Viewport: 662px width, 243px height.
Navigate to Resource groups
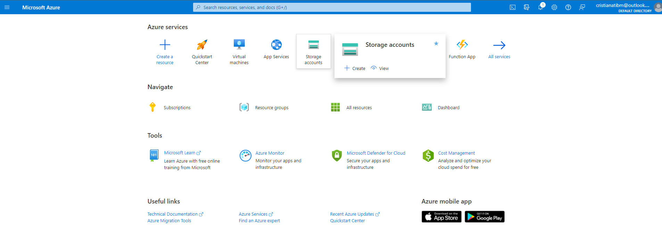[x=272, y=108]
